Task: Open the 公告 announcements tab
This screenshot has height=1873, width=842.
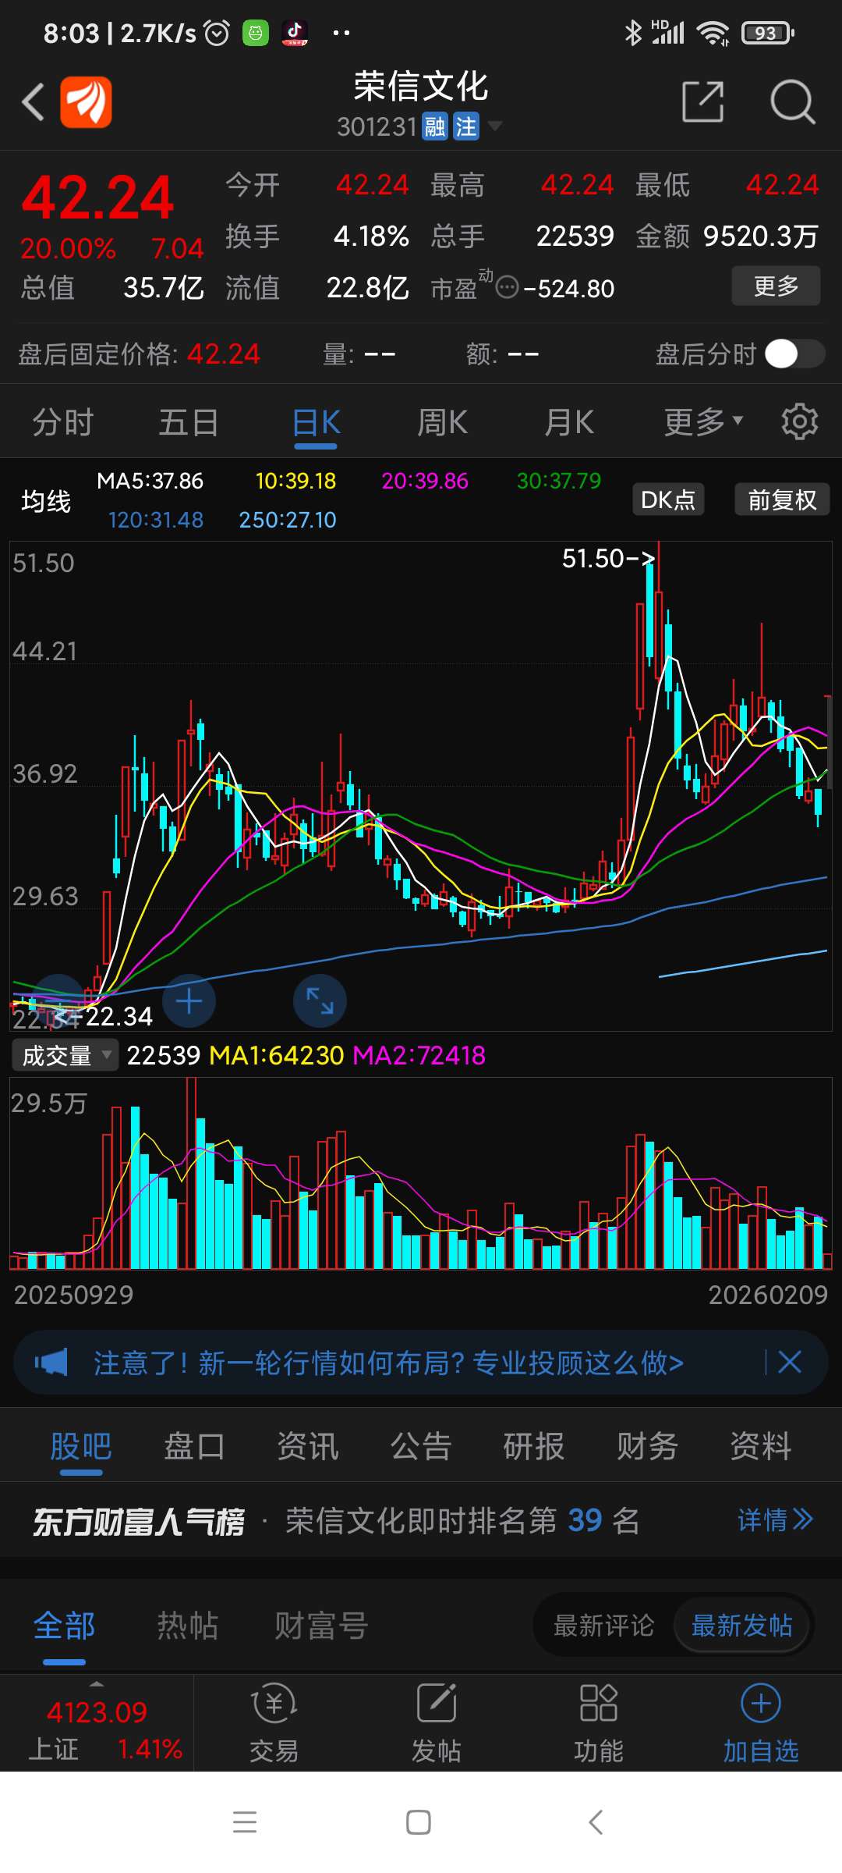Action: (421, 1447)
